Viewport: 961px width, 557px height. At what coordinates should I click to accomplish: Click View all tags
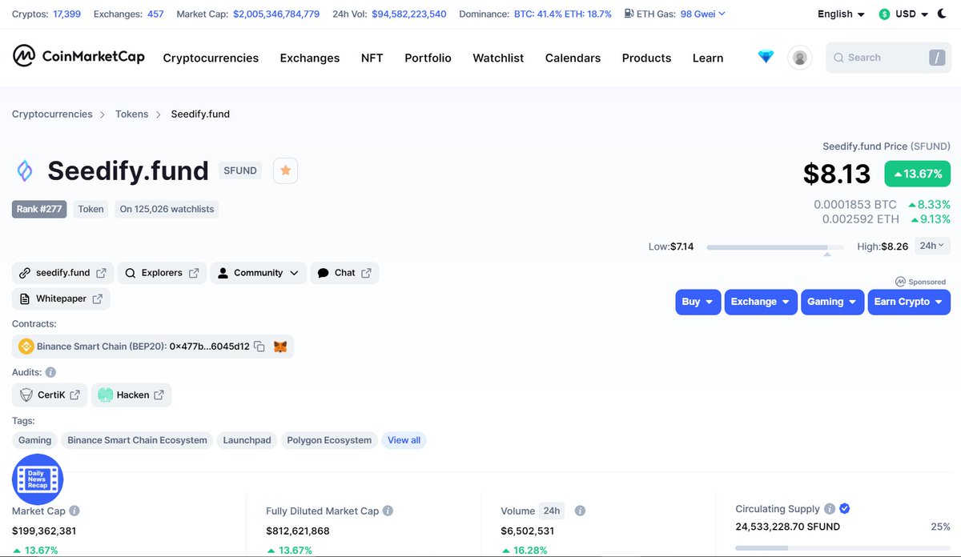pyautogui.click(x=404, y=440)
